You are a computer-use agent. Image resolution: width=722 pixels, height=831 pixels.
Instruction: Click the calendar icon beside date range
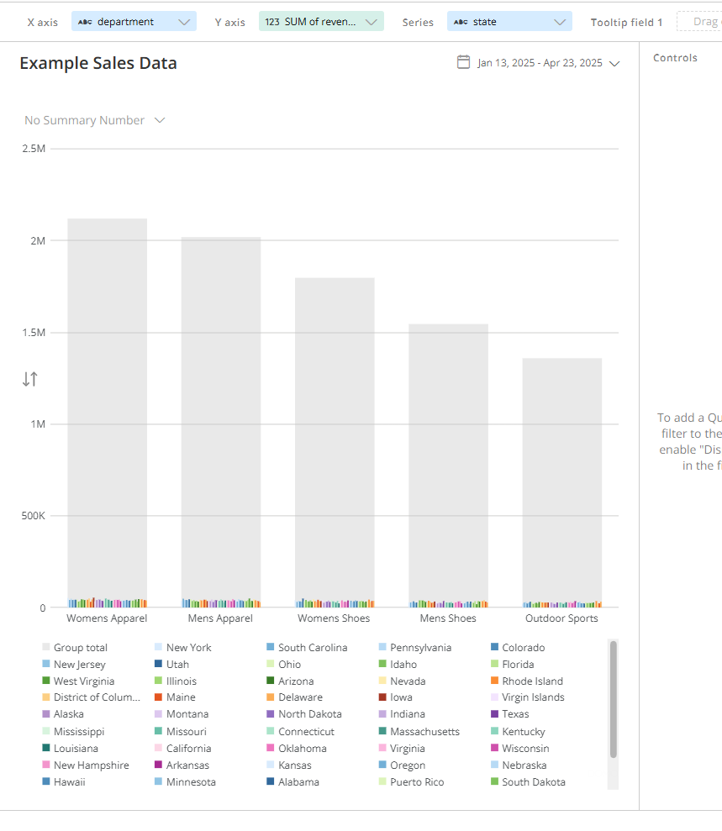coord(463,62)
